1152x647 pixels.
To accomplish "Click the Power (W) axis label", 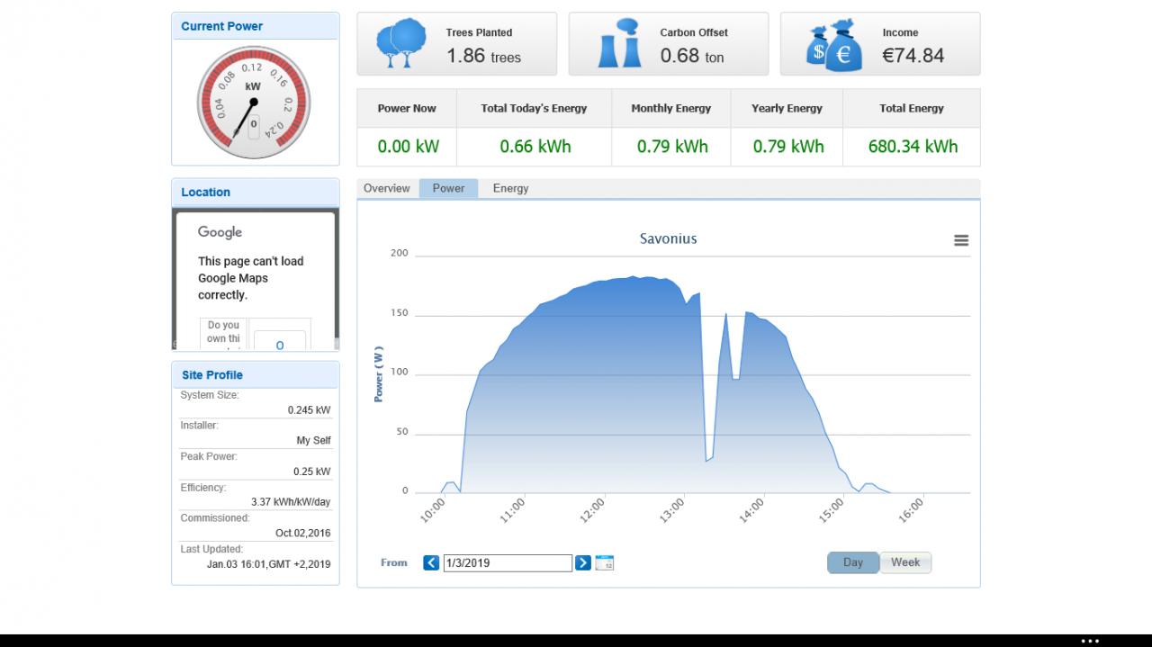I will coord(379,374).
